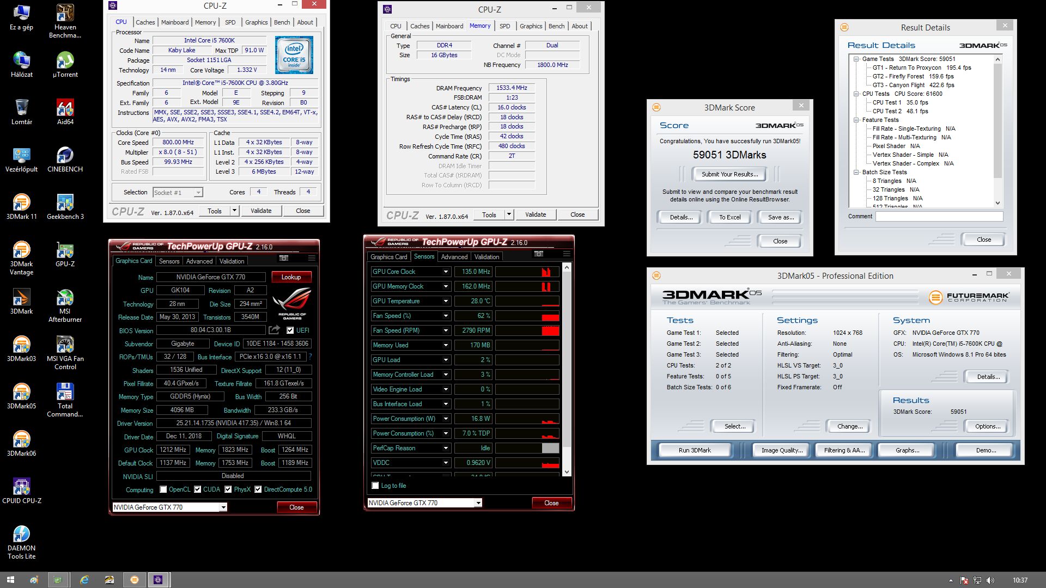Viewport: 1046px width, 588px height.
Task: Click the Result Details tree scrollbar down arrow
Action: (x=998, y=203)
